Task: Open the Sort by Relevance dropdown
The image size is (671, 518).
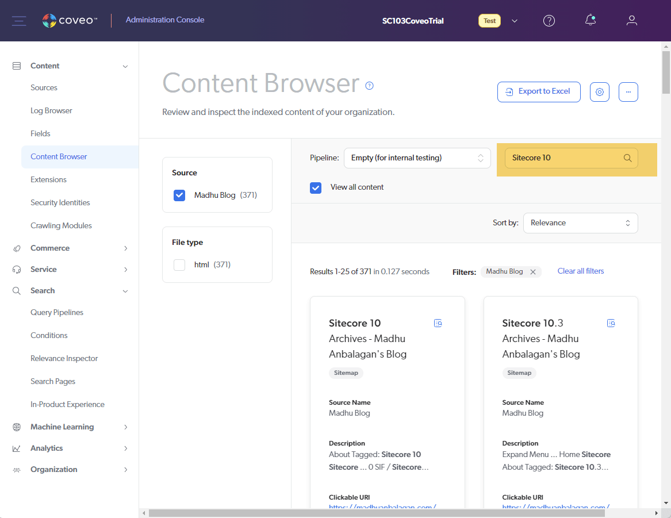Action: click(580, 223)
